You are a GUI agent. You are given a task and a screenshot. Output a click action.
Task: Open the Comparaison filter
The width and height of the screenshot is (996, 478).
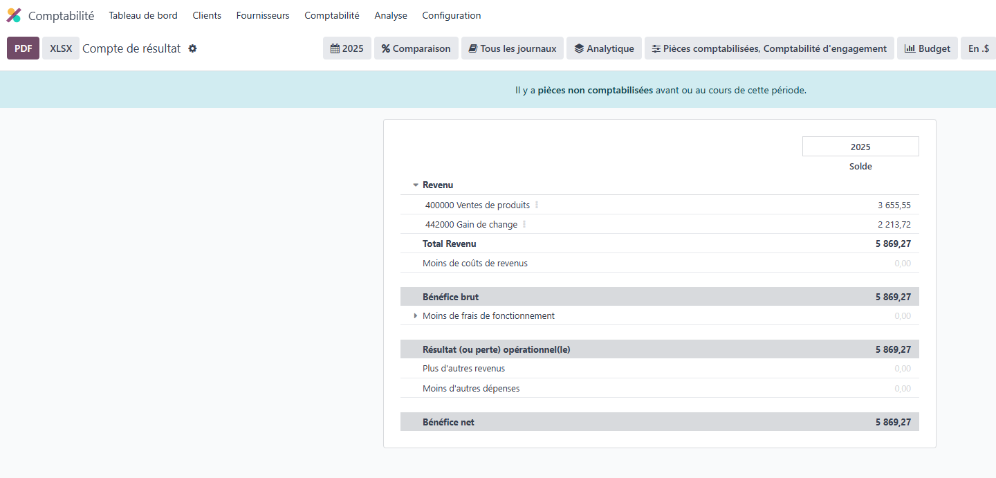(x=416, y=48)
